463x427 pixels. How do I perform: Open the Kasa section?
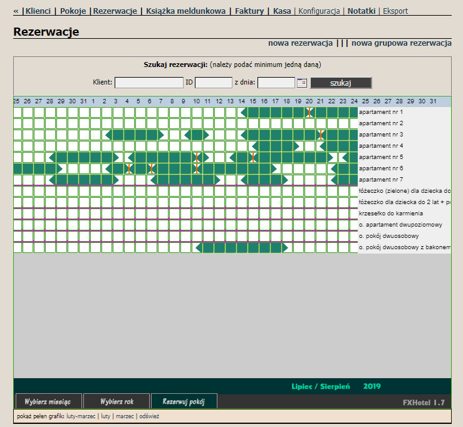282,11
